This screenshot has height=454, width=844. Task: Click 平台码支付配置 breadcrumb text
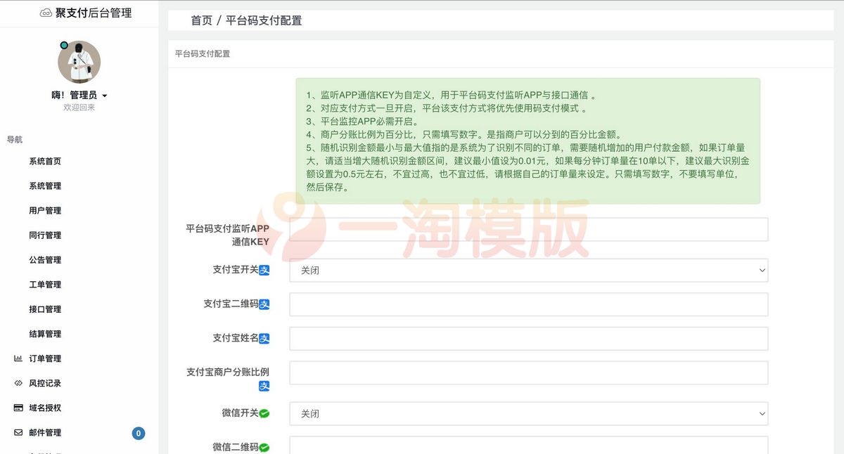click(264, 20)
